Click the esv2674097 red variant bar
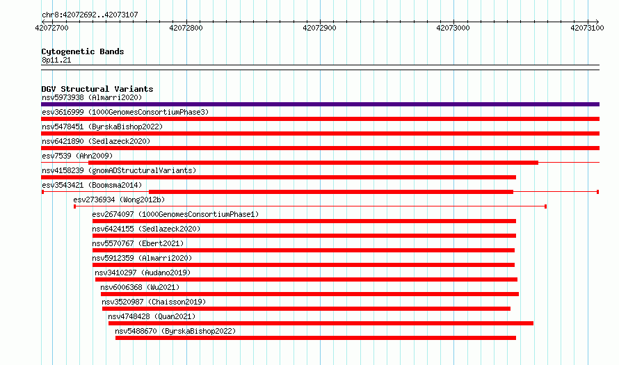Viewport: 619px width, 365px height. pos(304,221)
